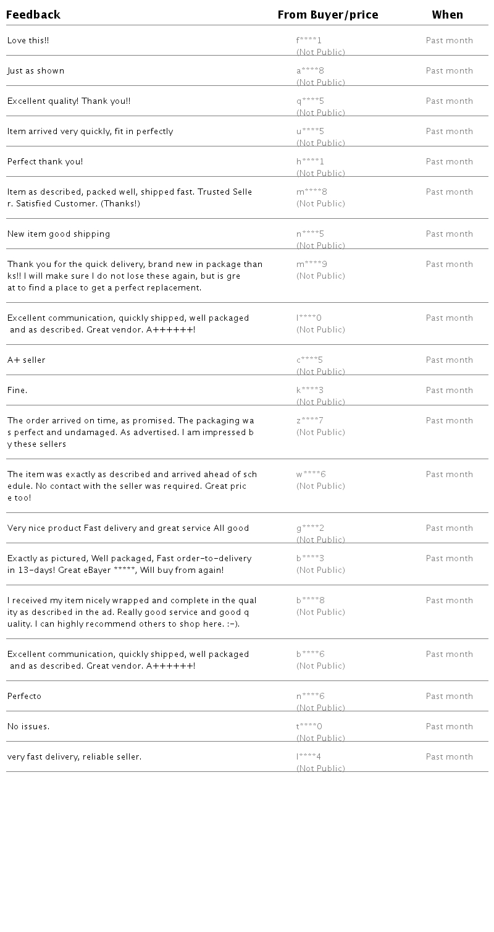
Task: Select the "A+ seller" feedback text
Action: pyautogui.click(x=27, y=360)
